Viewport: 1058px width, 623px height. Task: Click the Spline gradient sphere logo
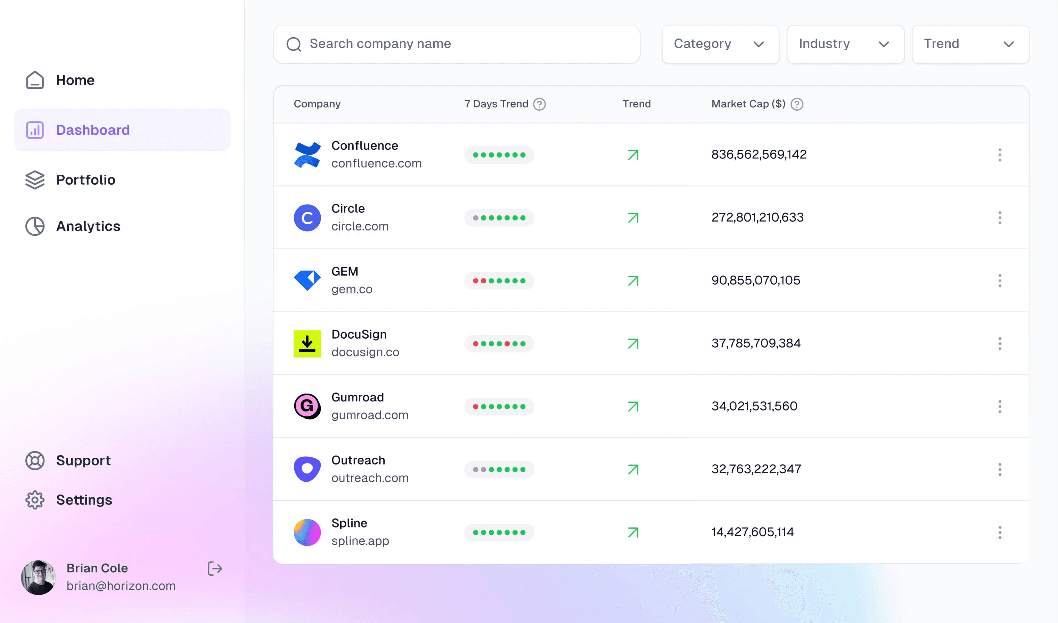tap(307, 532)
